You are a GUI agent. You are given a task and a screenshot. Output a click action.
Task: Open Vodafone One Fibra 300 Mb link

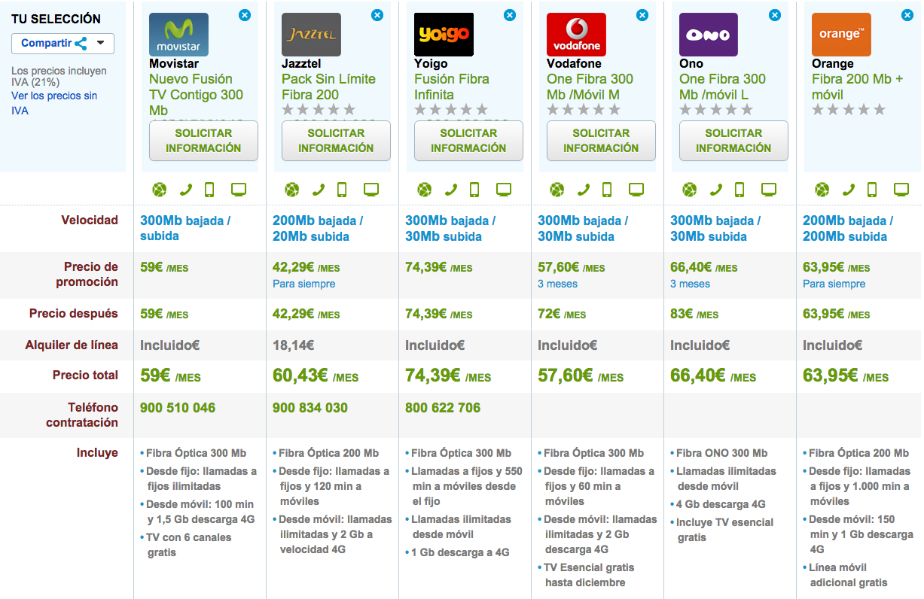(x=590, y=87)
